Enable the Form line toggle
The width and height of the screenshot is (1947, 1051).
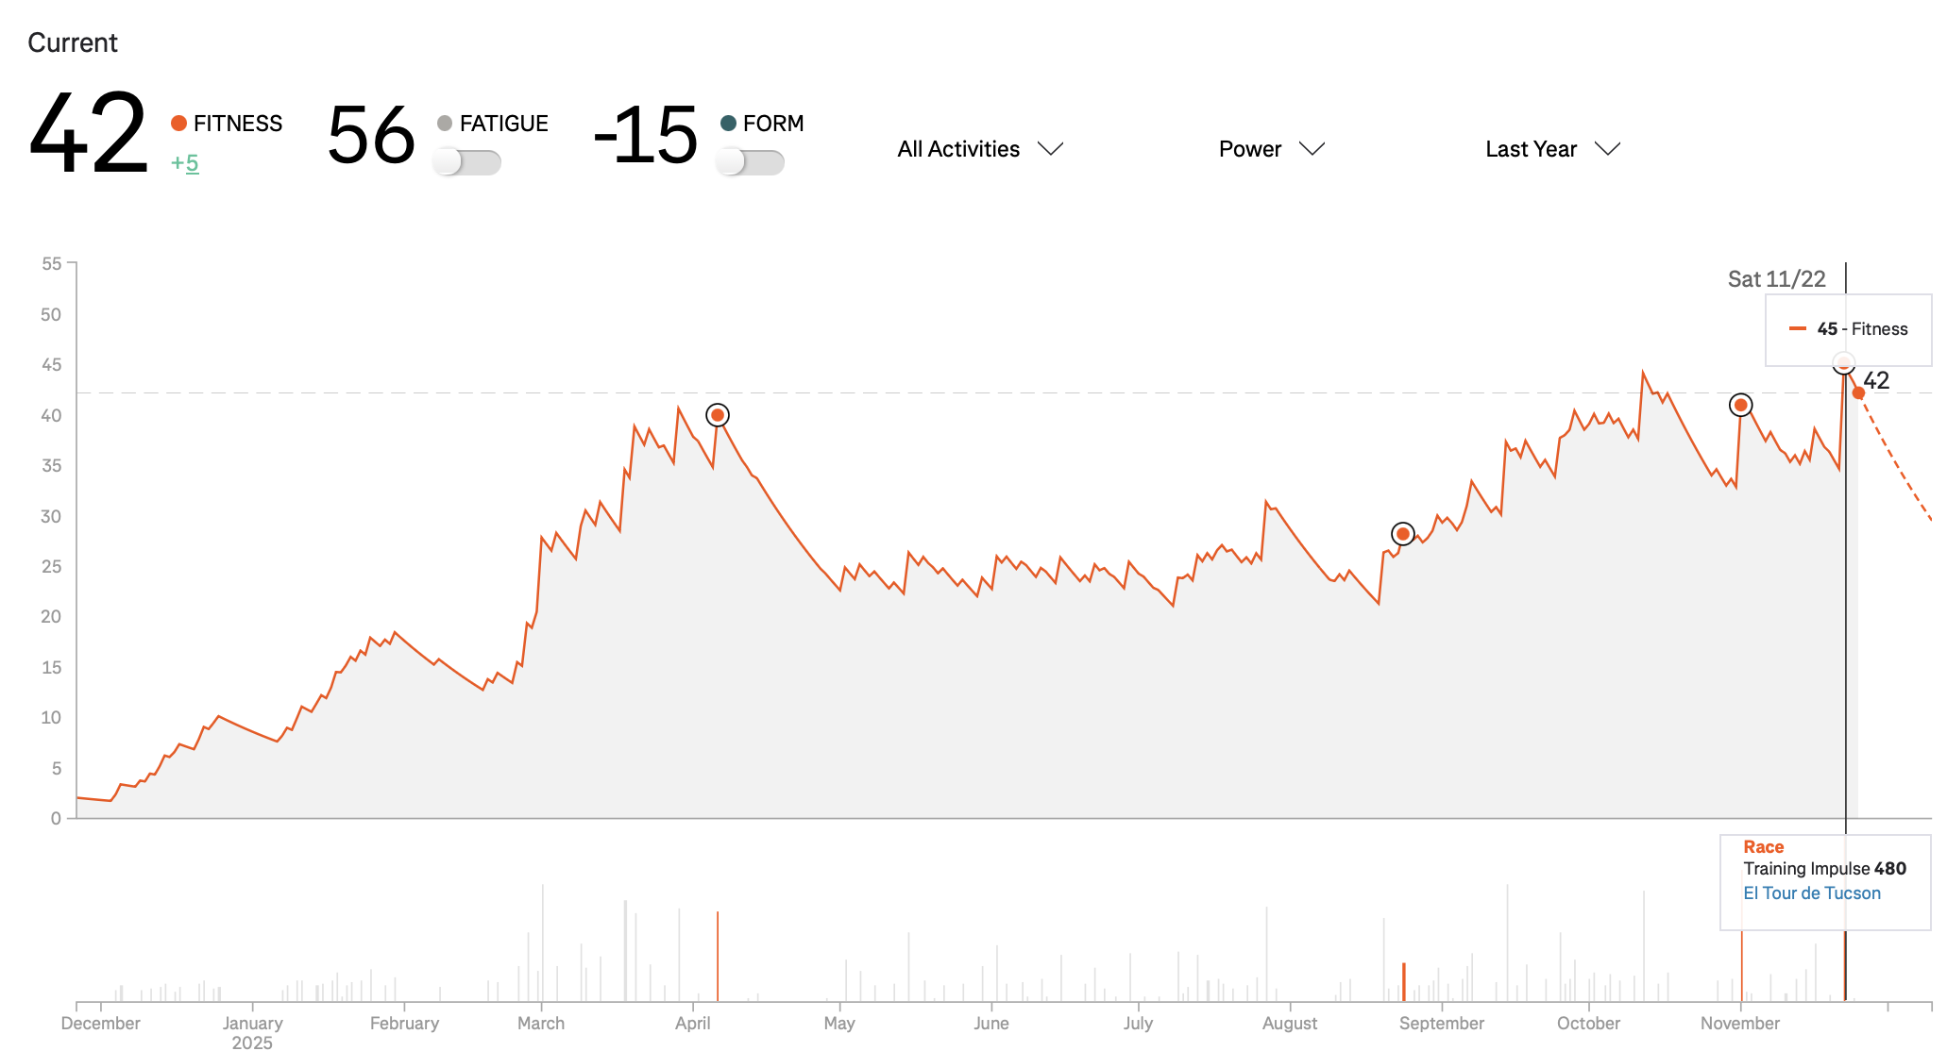(750, 162)
